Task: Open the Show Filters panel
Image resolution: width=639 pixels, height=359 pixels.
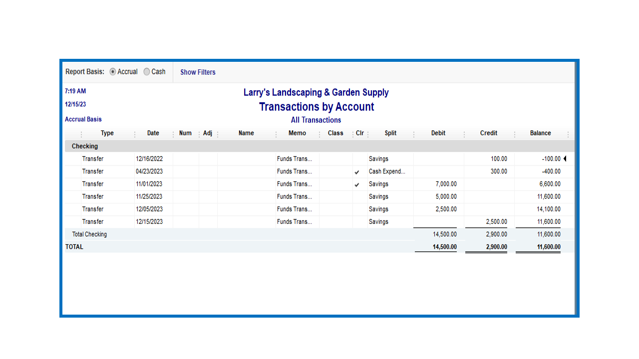Action: click(198, 72)
